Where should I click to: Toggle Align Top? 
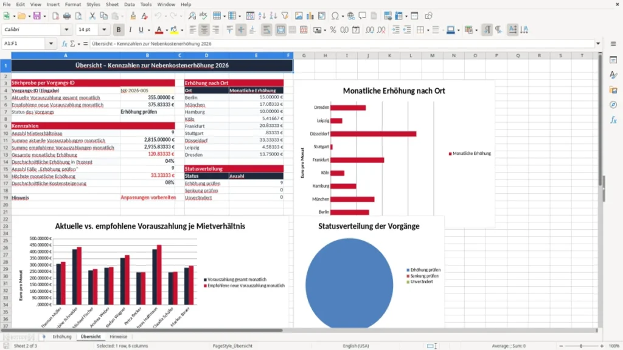pos(229,30)
